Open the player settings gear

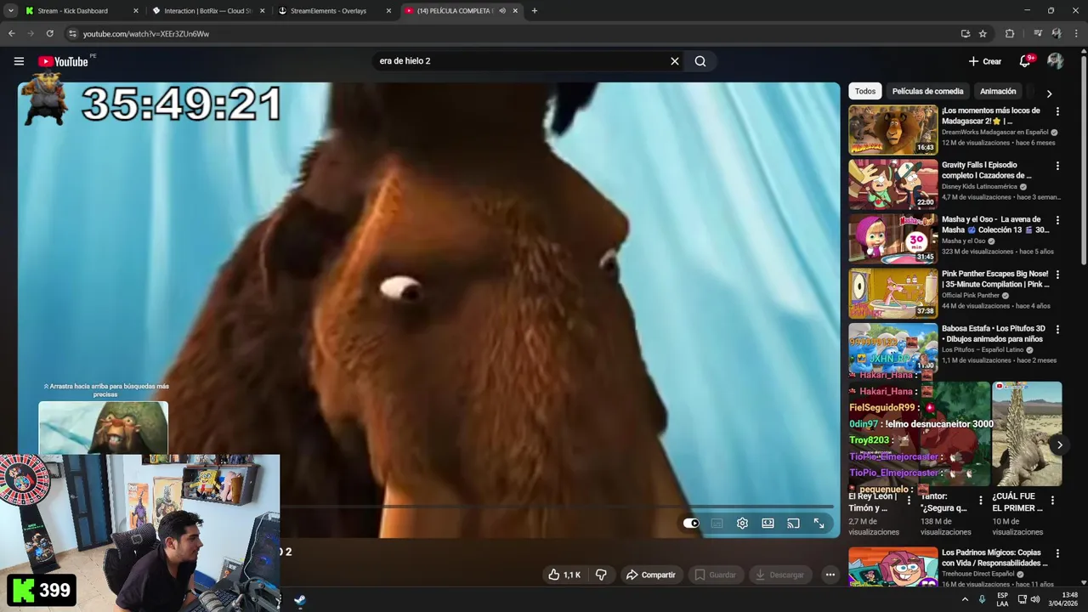[742, 524]
